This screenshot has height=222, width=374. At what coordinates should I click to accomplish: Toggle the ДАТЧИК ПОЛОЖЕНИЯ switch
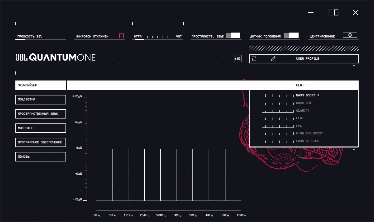click(292, 36)
